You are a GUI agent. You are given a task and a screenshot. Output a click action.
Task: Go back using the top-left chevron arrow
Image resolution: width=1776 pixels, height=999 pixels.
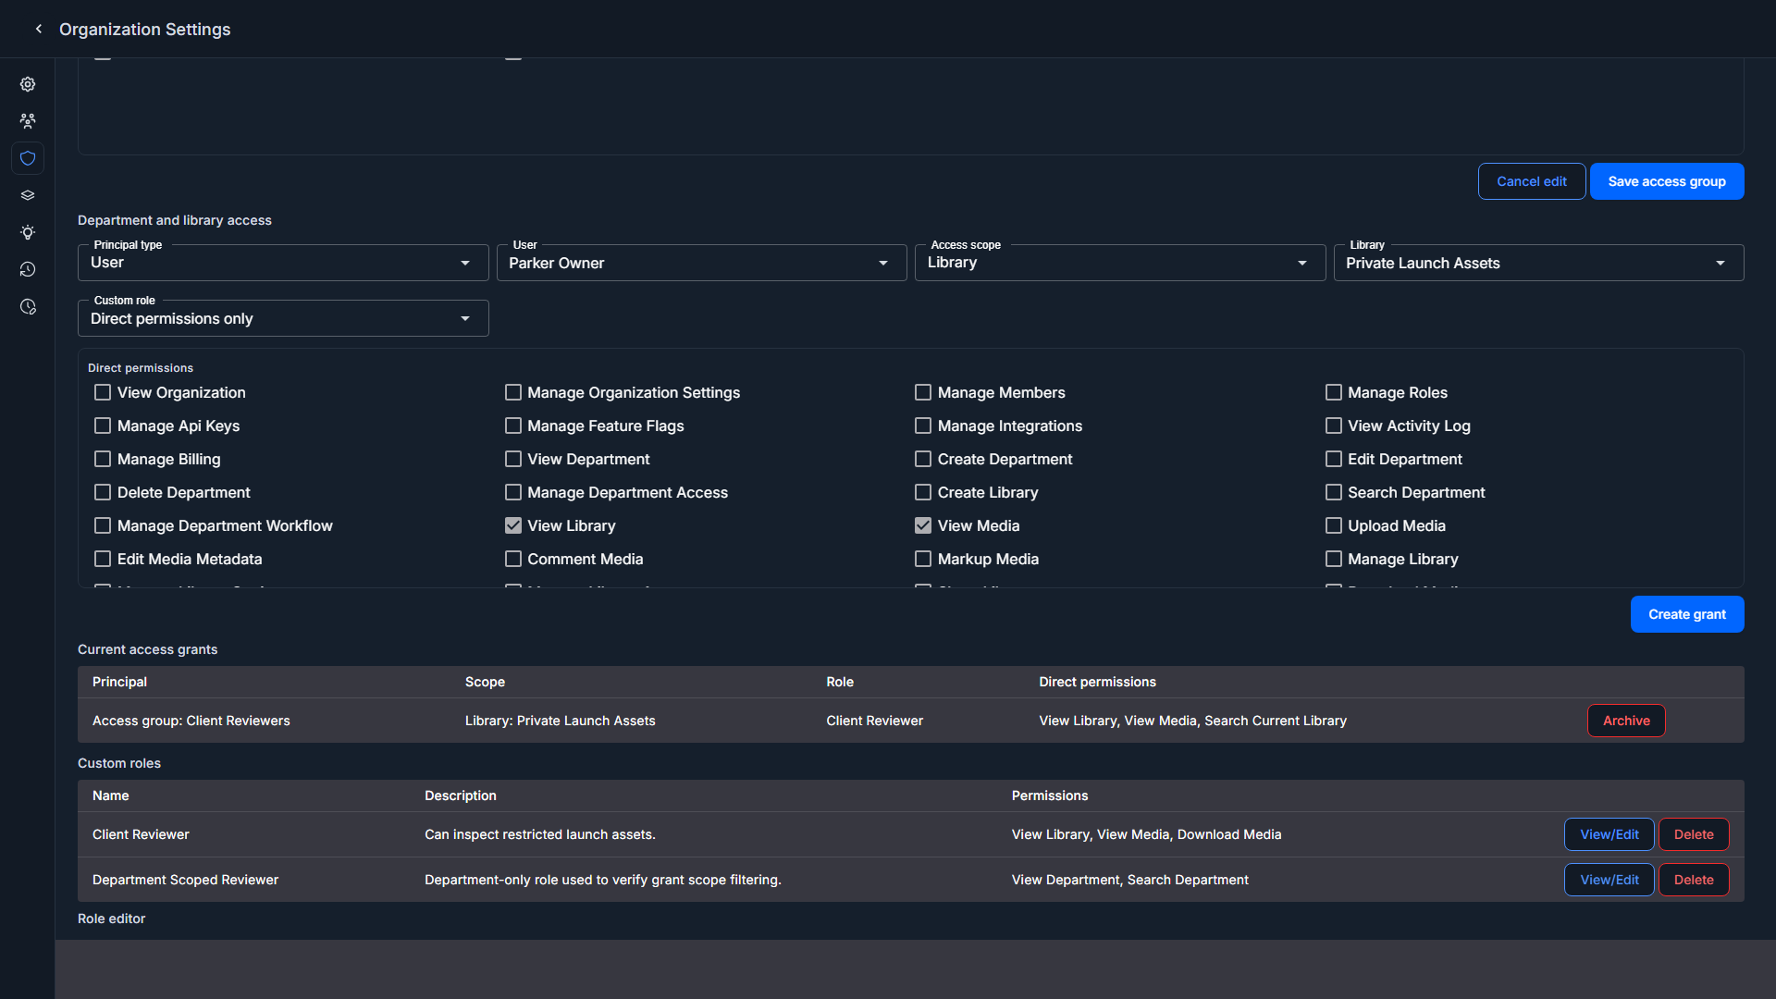coord(39,29)
